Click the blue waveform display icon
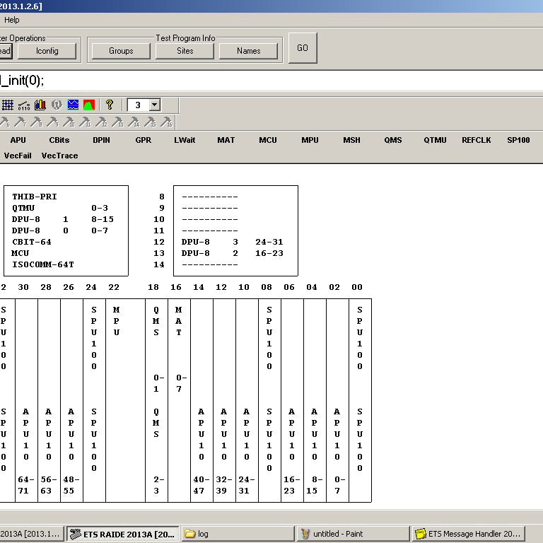Image resolution: width=543 pixels, height=543 pixels. point(73,105)
